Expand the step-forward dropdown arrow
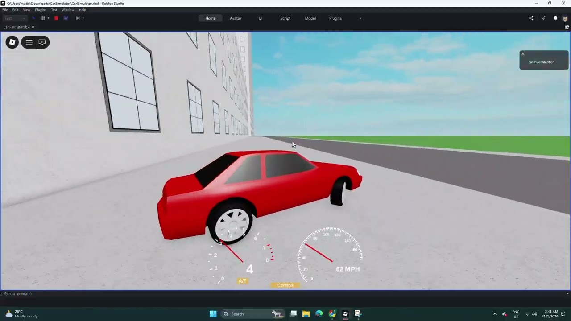Viewport: 571px width, 321px height. [83, 18]
